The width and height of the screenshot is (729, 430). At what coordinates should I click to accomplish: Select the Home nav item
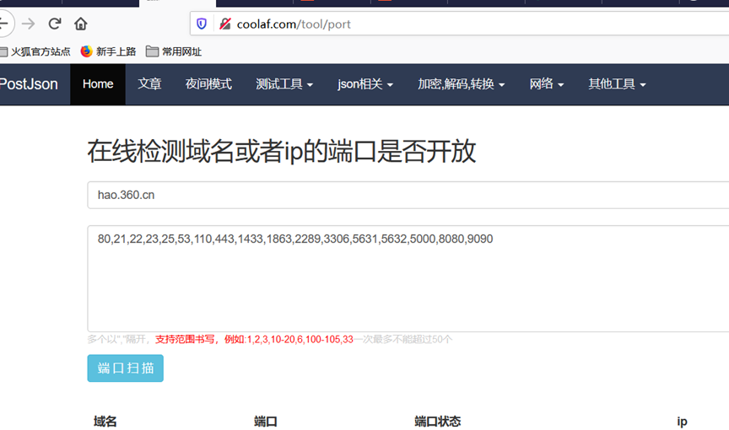coord(98,84)
